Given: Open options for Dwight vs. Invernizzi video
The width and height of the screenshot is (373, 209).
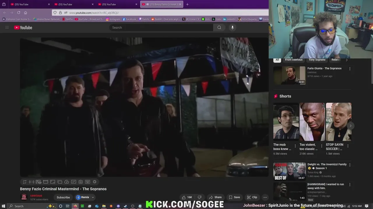Looking at the screenshot, I should pos(350,165).
